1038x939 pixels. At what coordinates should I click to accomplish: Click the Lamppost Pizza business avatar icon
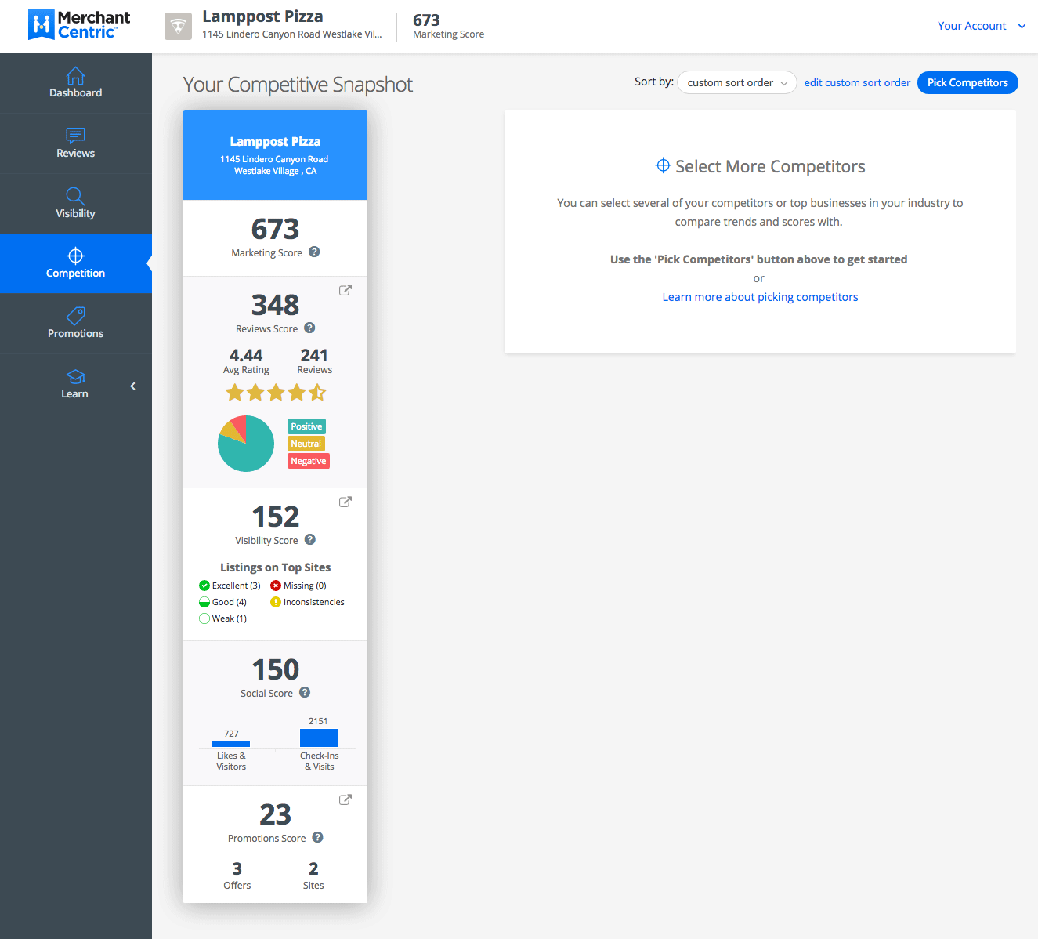(x=179, y=26)
